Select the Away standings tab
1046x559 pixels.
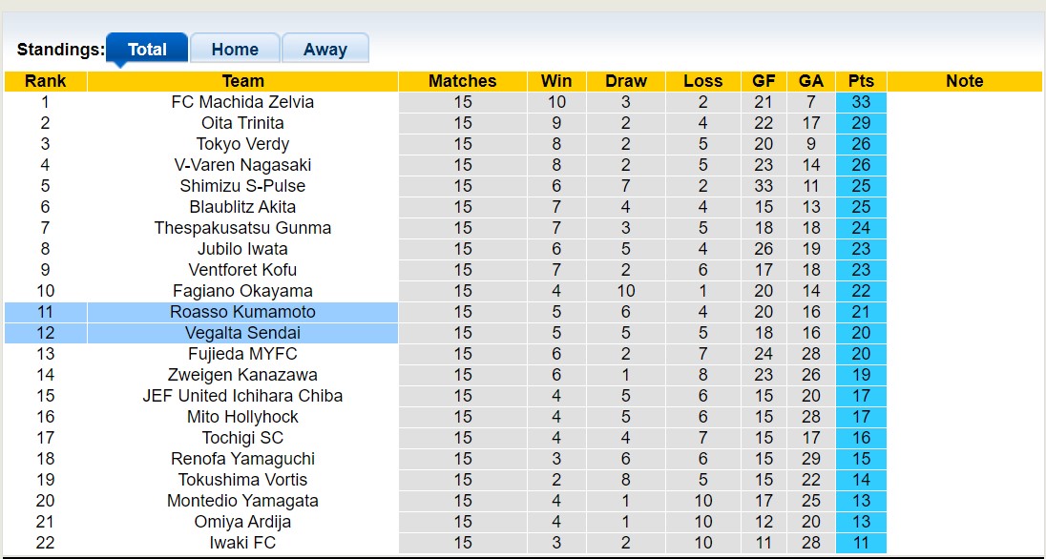(x=325, y=50)
